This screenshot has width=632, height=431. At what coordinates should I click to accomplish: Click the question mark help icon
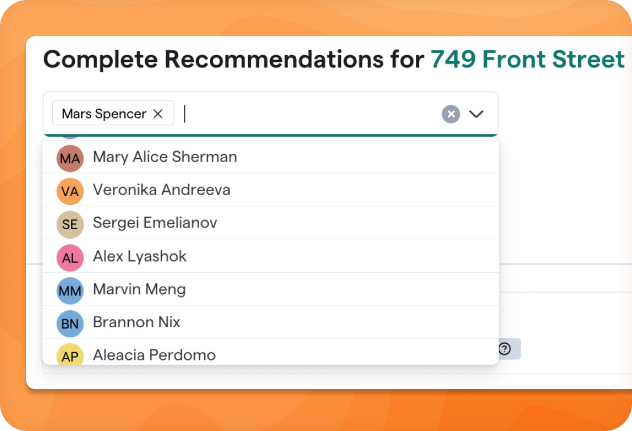pos(504,349)
